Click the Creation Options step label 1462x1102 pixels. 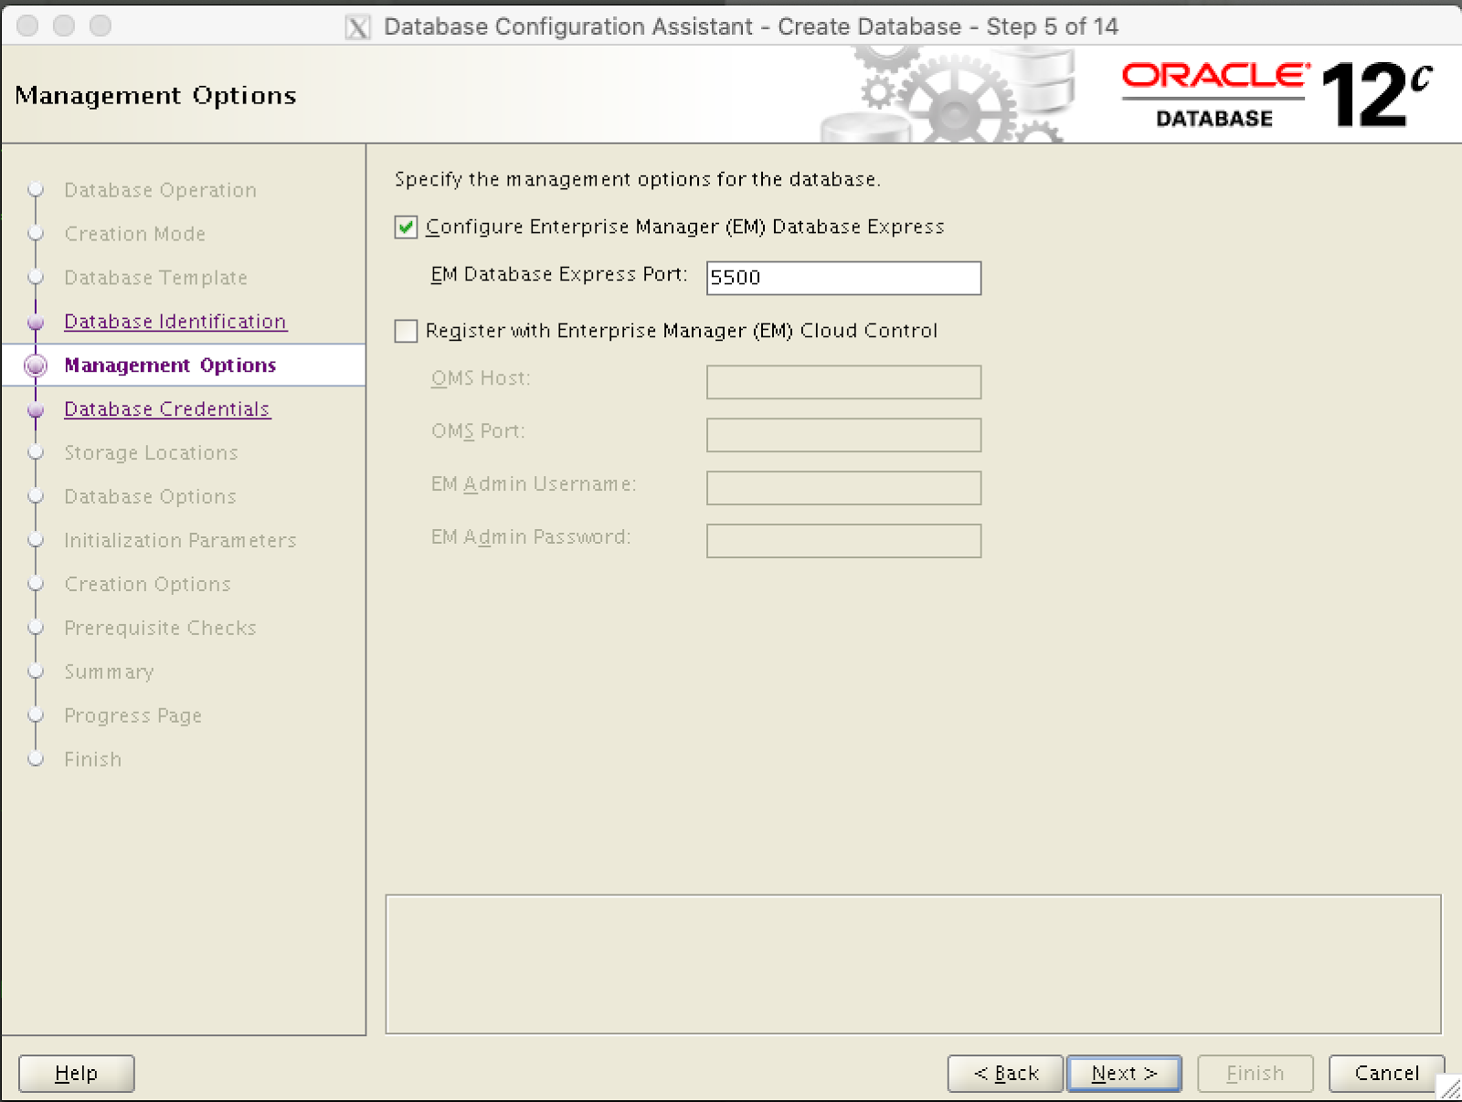(148, 585)
